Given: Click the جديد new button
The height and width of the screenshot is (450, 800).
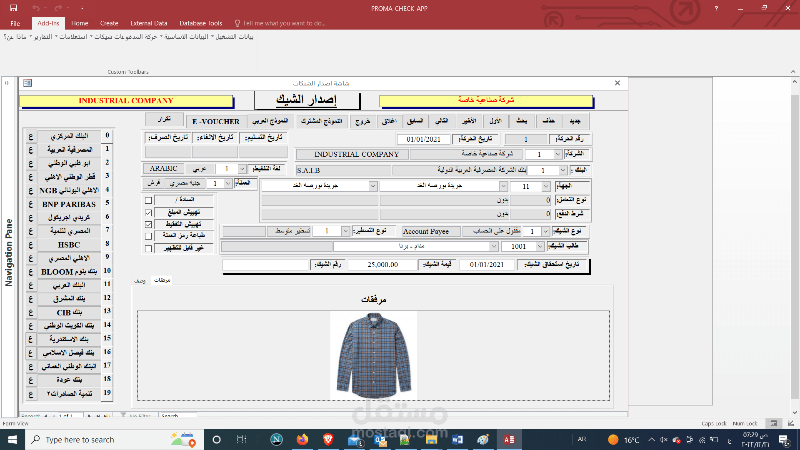Looking at the screenshot, I should (x=575, y=121).
